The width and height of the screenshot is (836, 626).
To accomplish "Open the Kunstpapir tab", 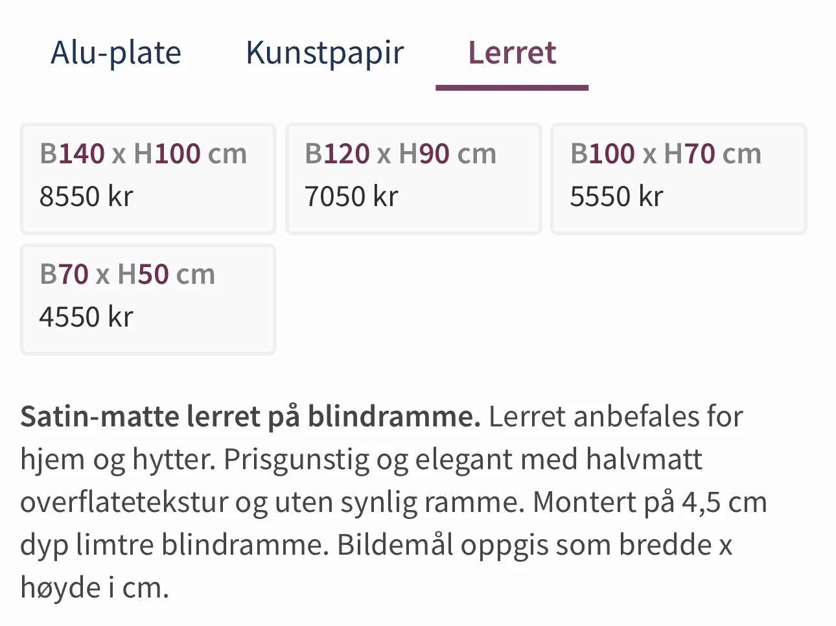I will [x=325, y=53].
